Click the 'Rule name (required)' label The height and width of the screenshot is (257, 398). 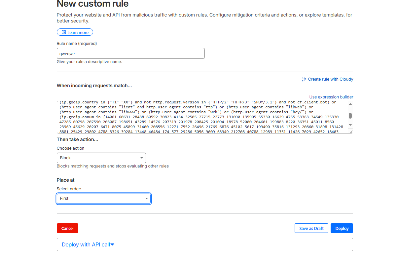tap(77, 44)
